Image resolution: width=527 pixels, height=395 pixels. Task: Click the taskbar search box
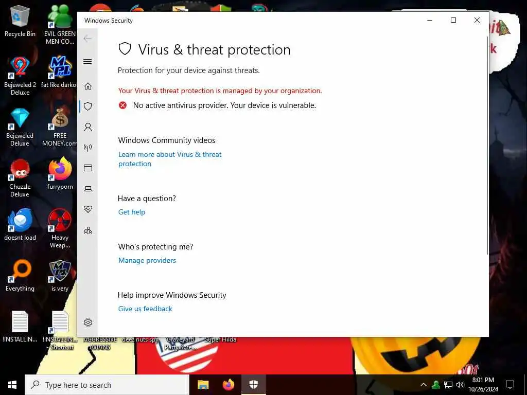click(107, 385)
